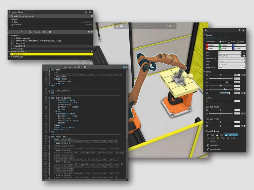Image resolution: width=254 pixels, height=190 pixels.
Task: Click the 'WAIT SEC 1.0' code line
Action: click(61, 130)
